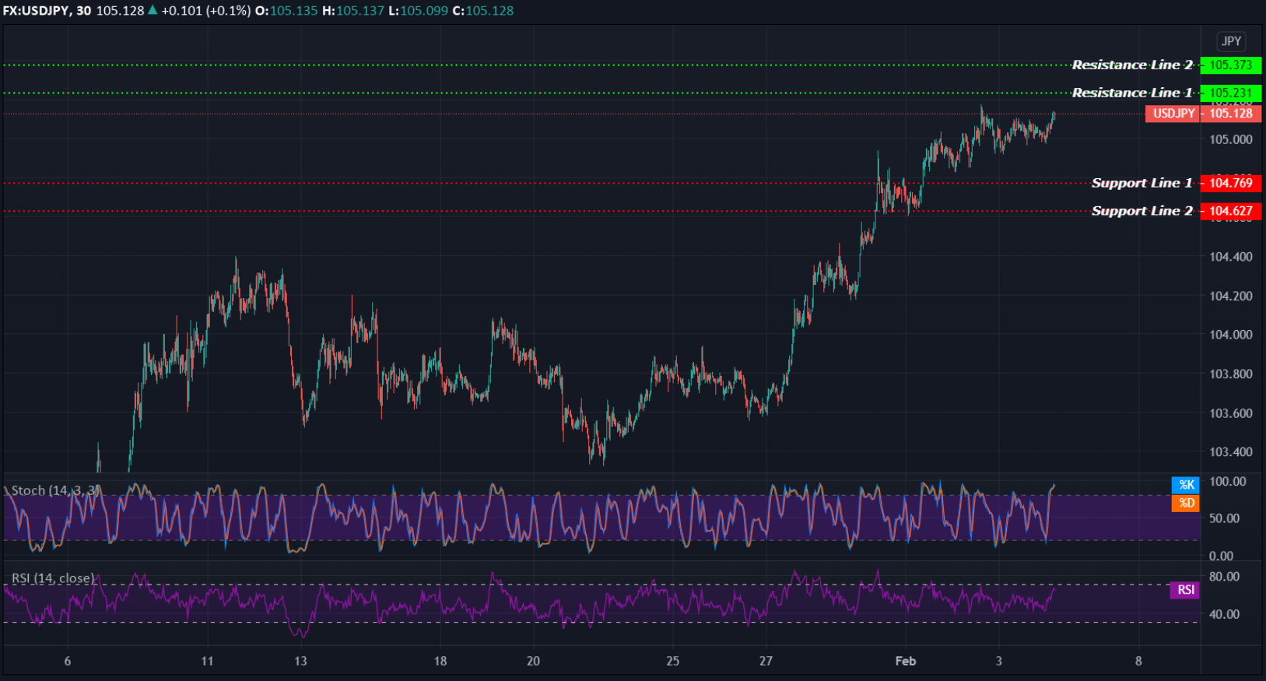This screenshot has height=681, width=1266.
Task: Click the low price value L:105.099
Action: [418, 11]
